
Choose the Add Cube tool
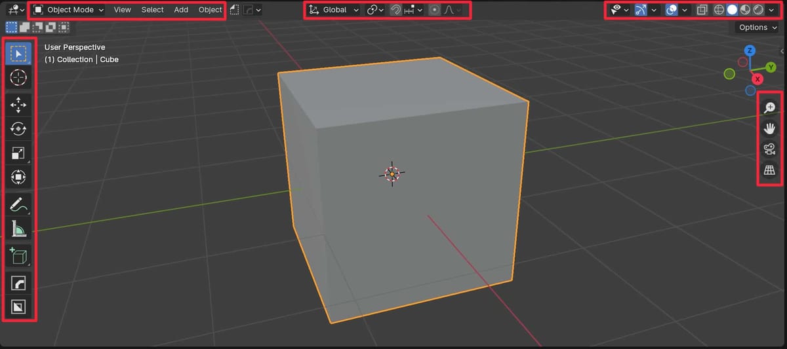click(x=19, y=257)
